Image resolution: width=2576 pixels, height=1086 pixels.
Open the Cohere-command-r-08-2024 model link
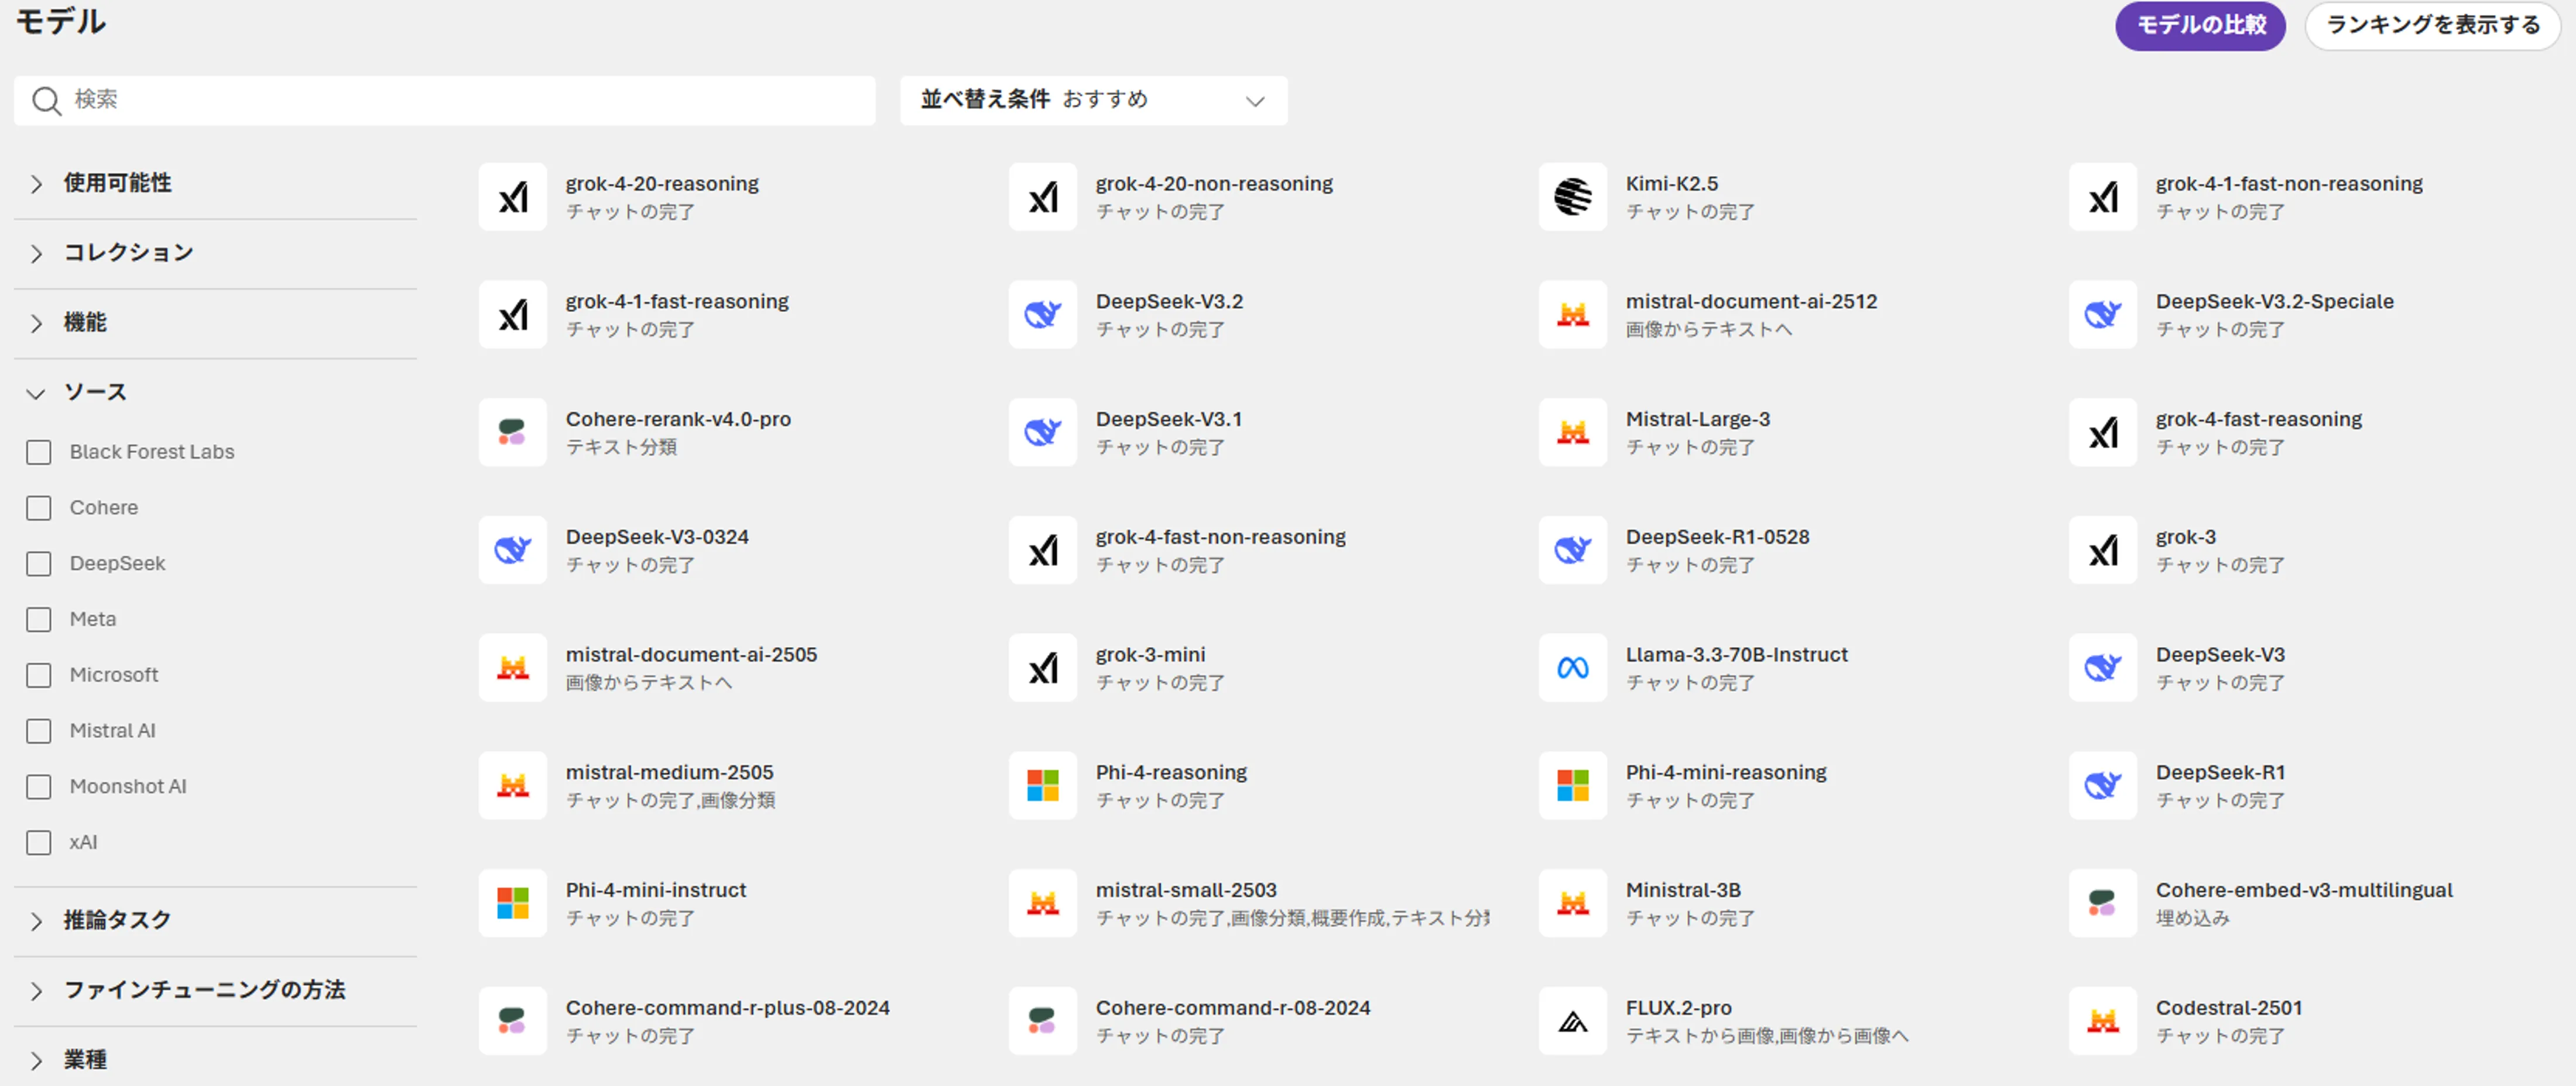coord(1233,1008)
